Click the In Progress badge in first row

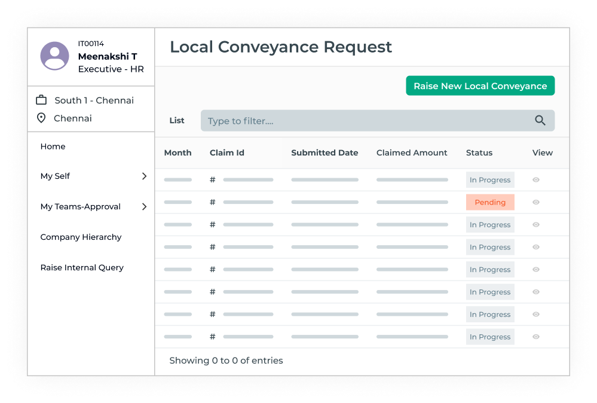point(490,180)
